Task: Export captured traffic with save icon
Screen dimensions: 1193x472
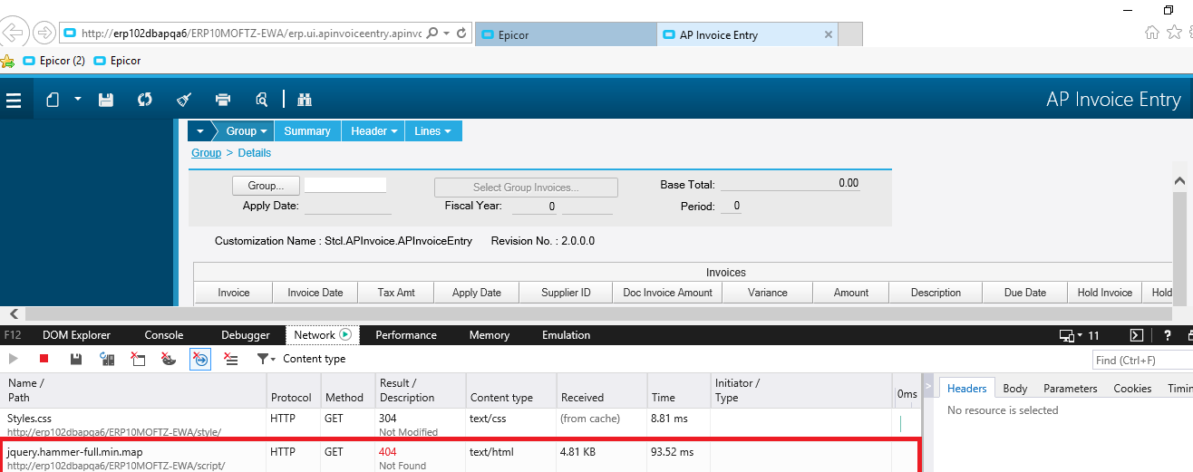Action: click(x=76, y=359)
